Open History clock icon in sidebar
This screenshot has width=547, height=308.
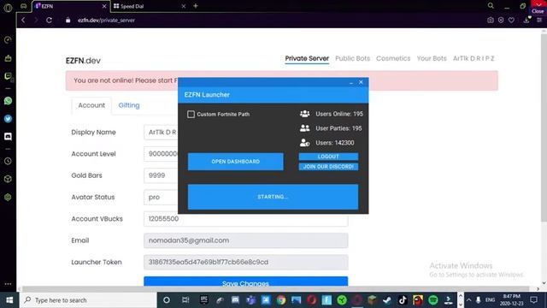click(x=8, y=161)
